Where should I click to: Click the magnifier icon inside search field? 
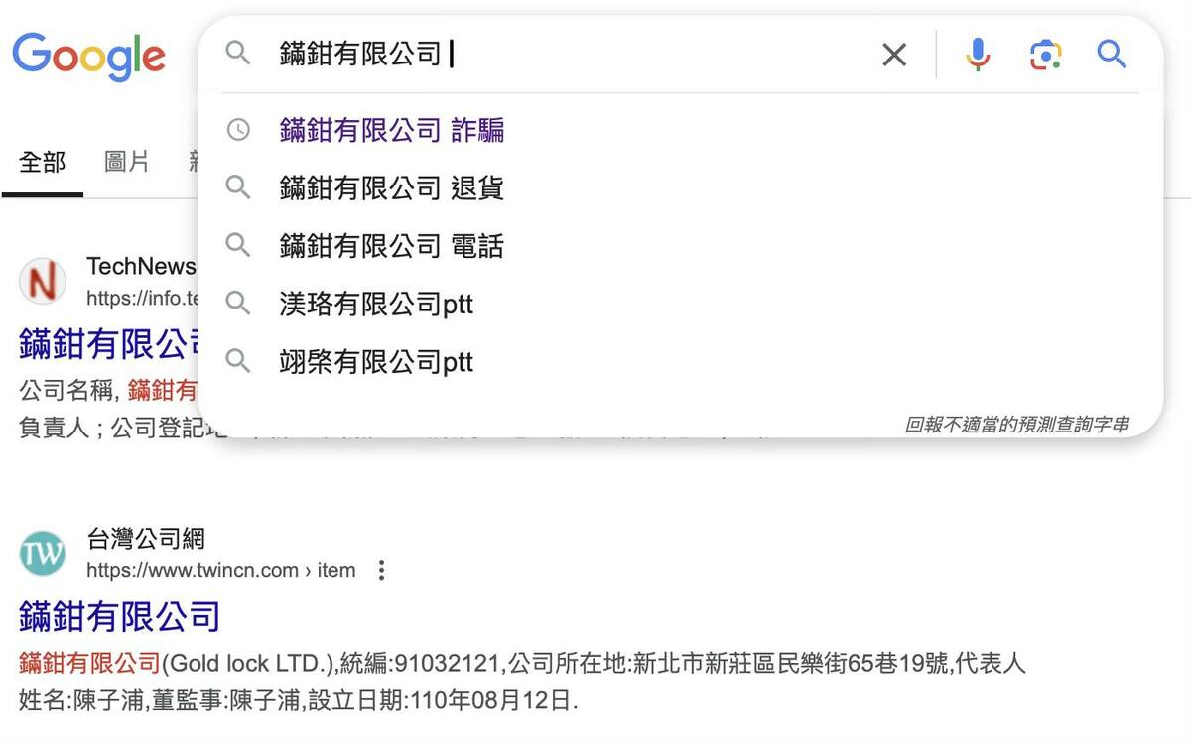point(238,53)
